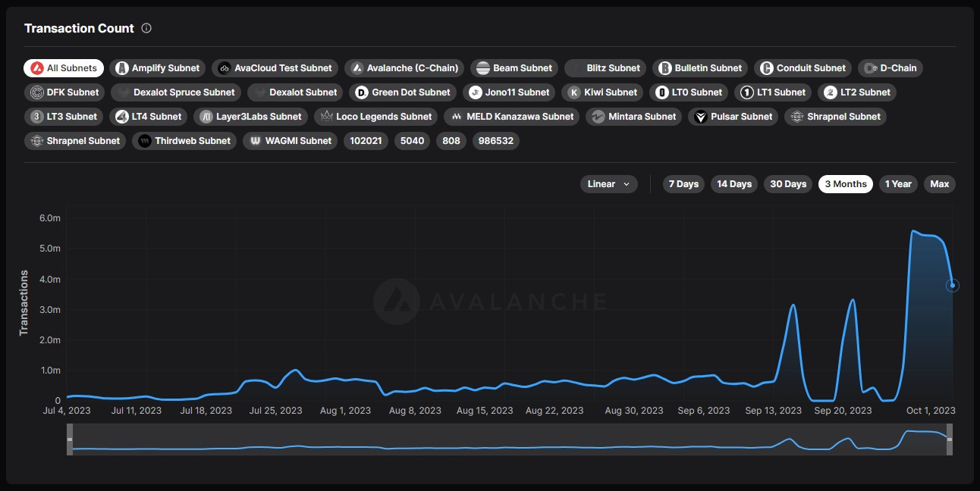
Task: Click the Thirdweb Subnet logo icon
Action: click(x=144, y=141)
